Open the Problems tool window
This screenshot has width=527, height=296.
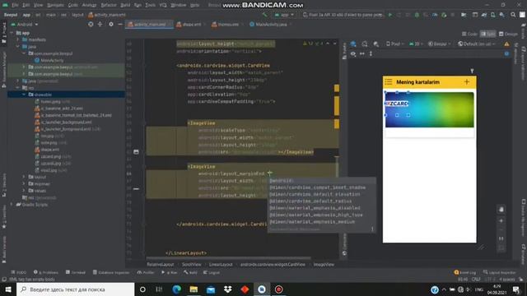point(46,272)
